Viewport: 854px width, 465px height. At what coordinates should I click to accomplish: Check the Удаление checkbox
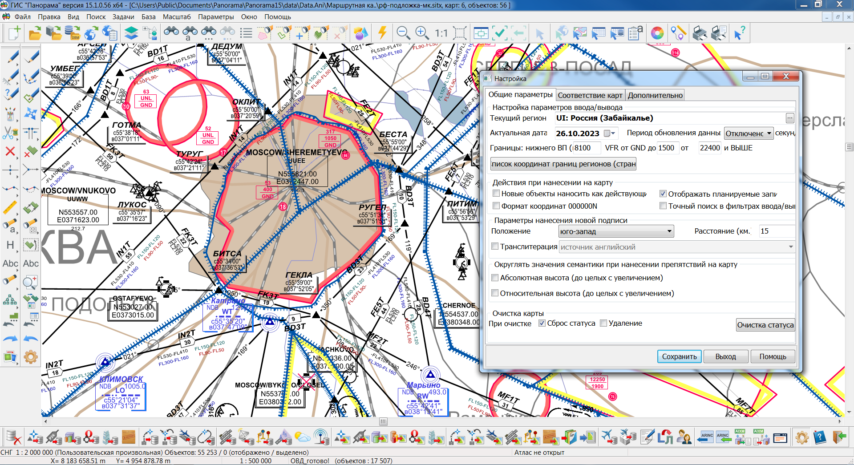[x=603, y=323]
